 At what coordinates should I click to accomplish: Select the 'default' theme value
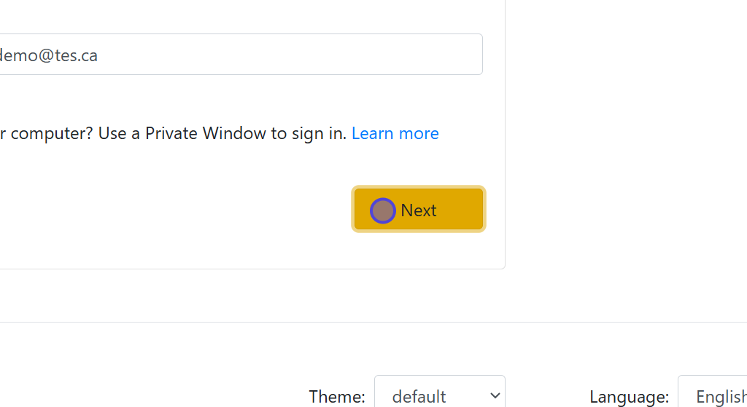coord(419,397)
